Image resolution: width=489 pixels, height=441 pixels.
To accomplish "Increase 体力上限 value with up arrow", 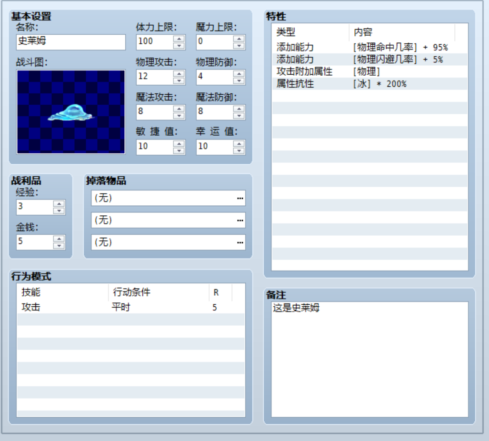I will click(179, 39).
